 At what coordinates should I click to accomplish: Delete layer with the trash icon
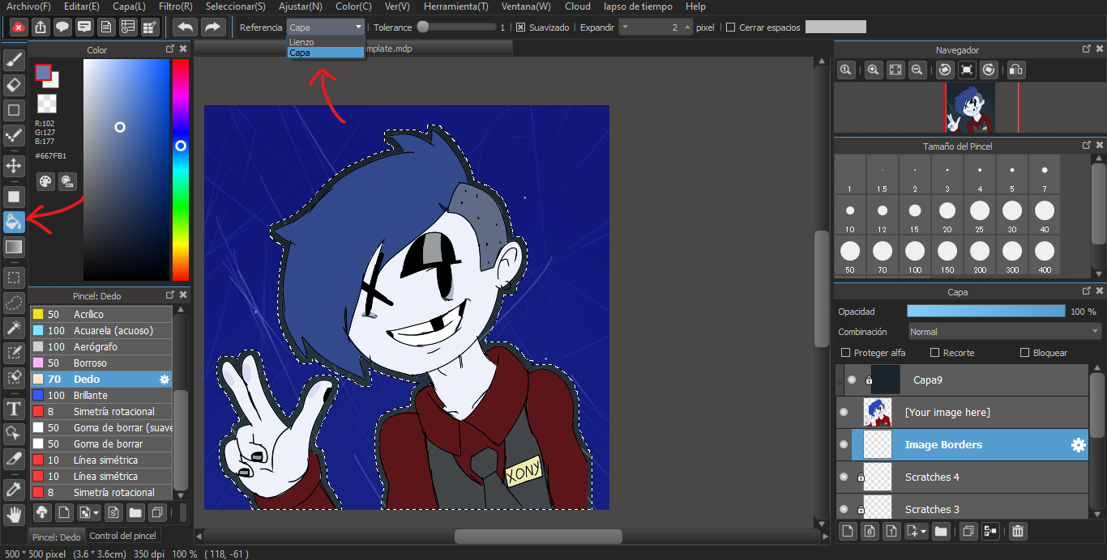pos(1018,532)
